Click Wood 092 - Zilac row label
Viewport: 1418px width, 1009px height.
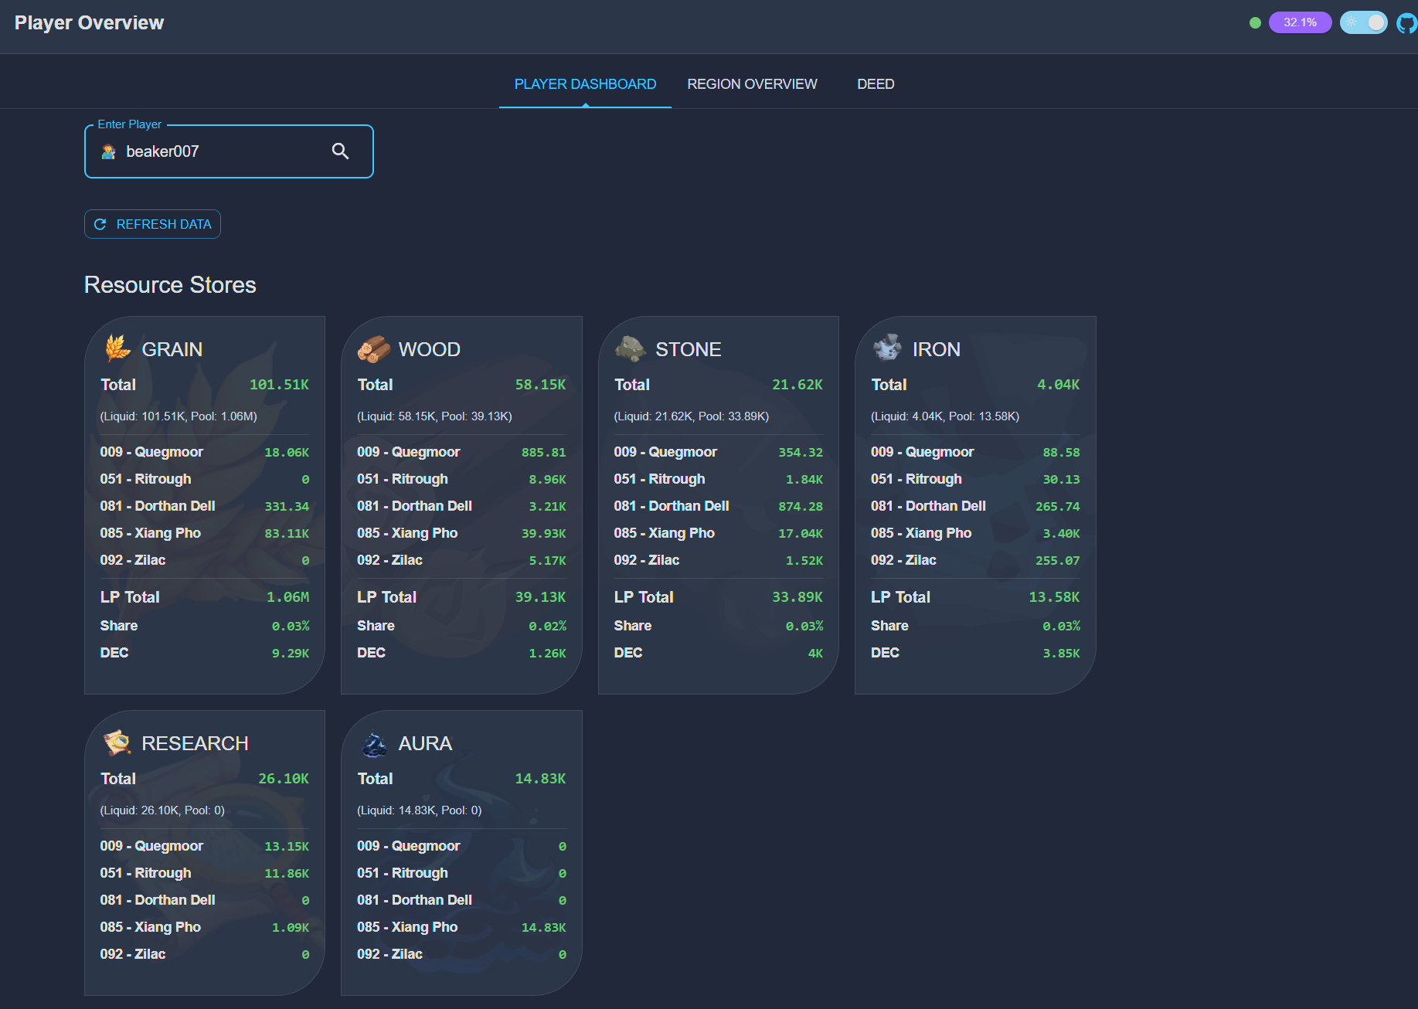[x=389, y=560]
